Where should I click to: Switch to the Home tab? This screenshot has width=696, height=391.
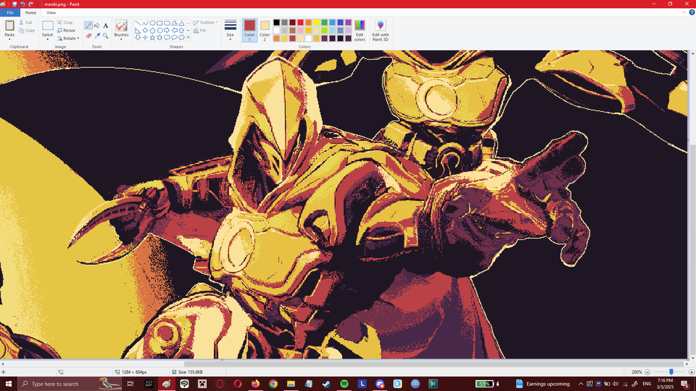(x=31, y=12)
